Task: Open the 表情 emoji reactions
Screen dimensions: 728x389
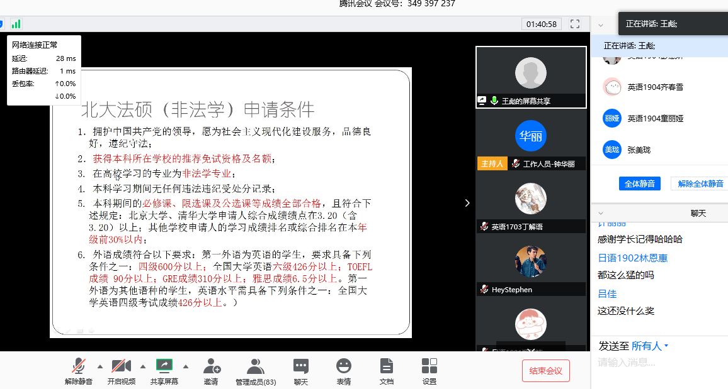Action: (343, 370)
